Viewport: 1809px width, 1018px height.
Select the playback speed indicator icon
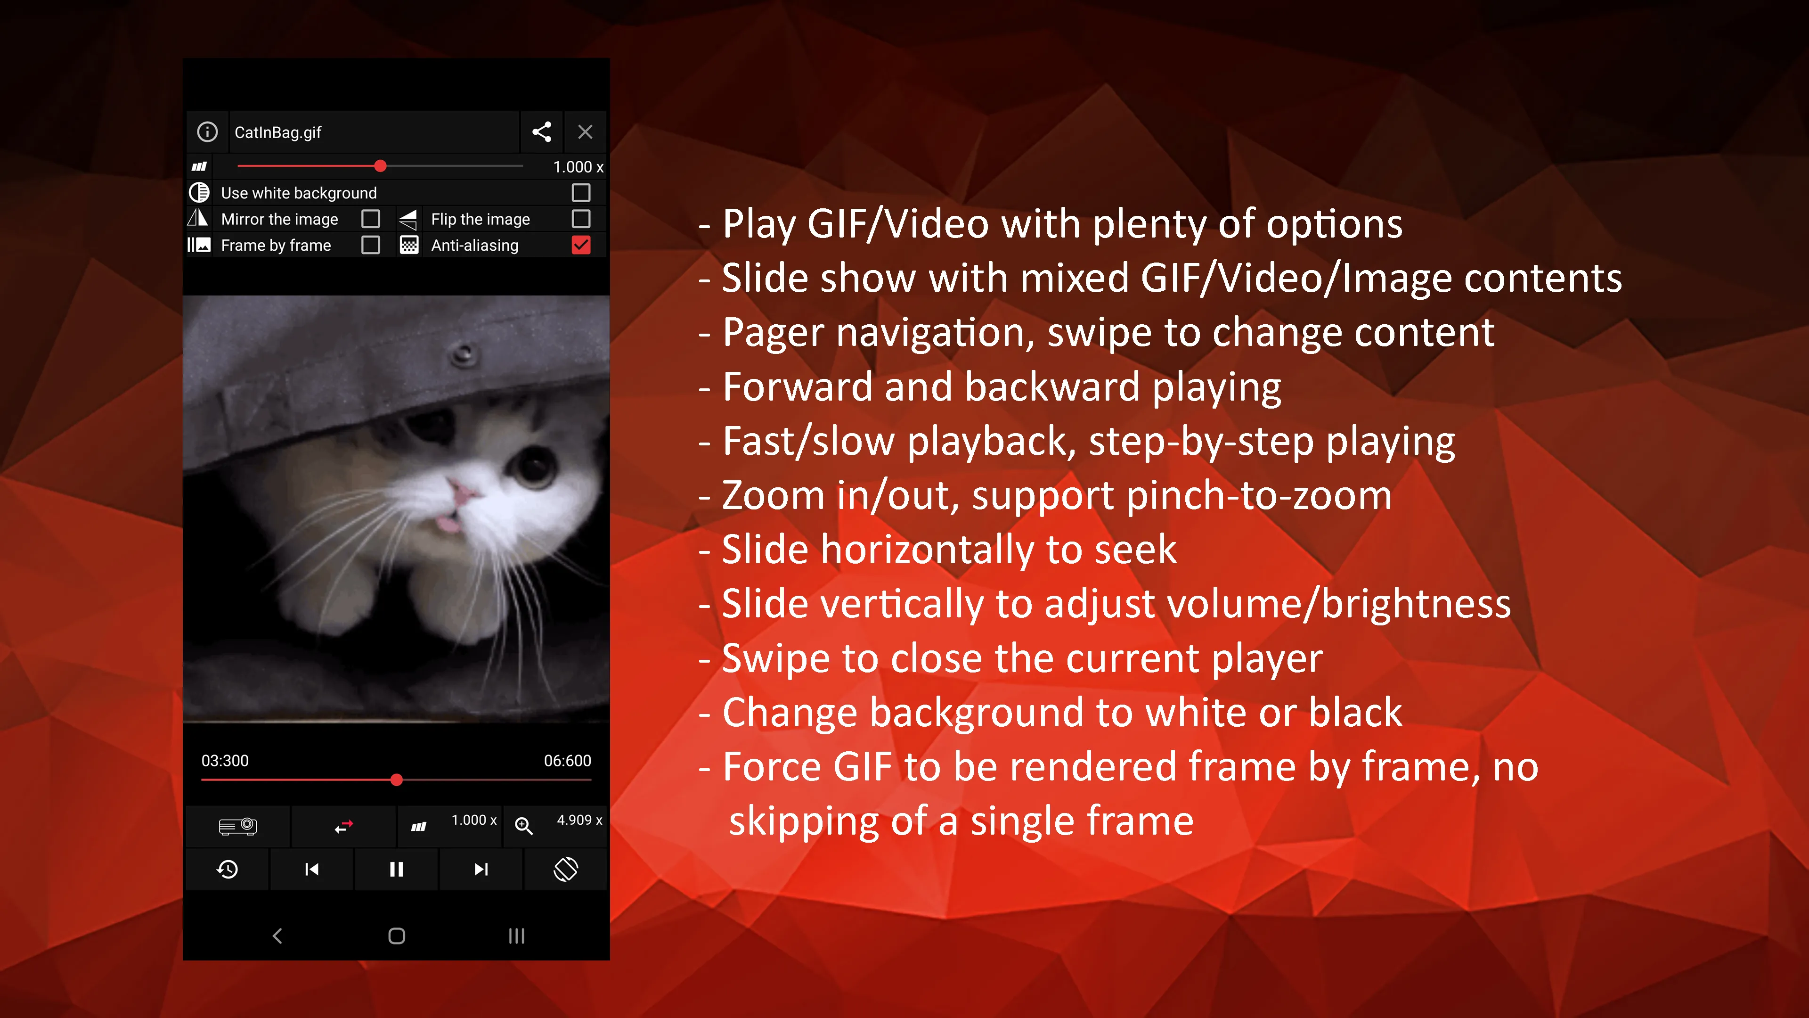(x=420, y=821)
